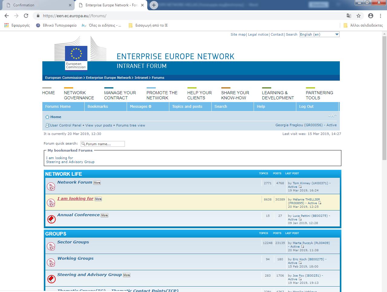Open the LEARNING & DEVELOPMENT menu
387x292 pixels.
click(278, 95)
